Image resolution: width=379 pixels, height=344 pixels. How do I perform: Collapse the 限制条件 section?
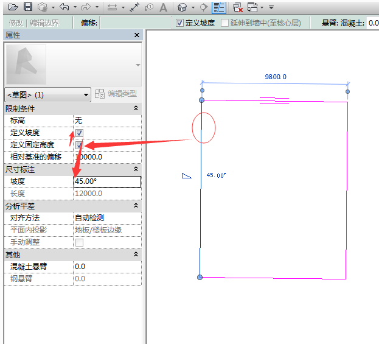(x=136, y=108)
